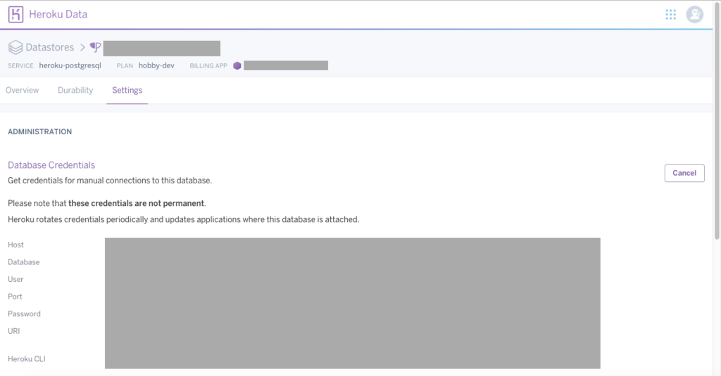This screenshot has width=721, height=376.
Task: Switch to the Overview tab
Action: point(22,91)
